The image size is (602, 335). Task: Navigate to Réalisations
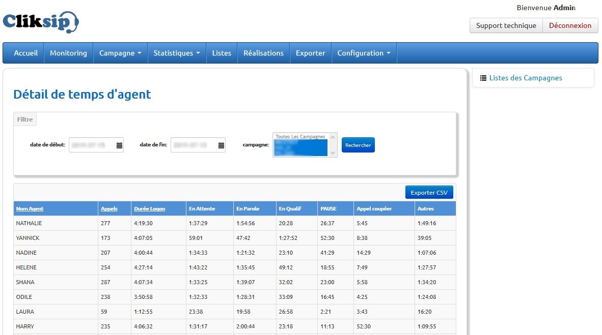tap(263, 53)
